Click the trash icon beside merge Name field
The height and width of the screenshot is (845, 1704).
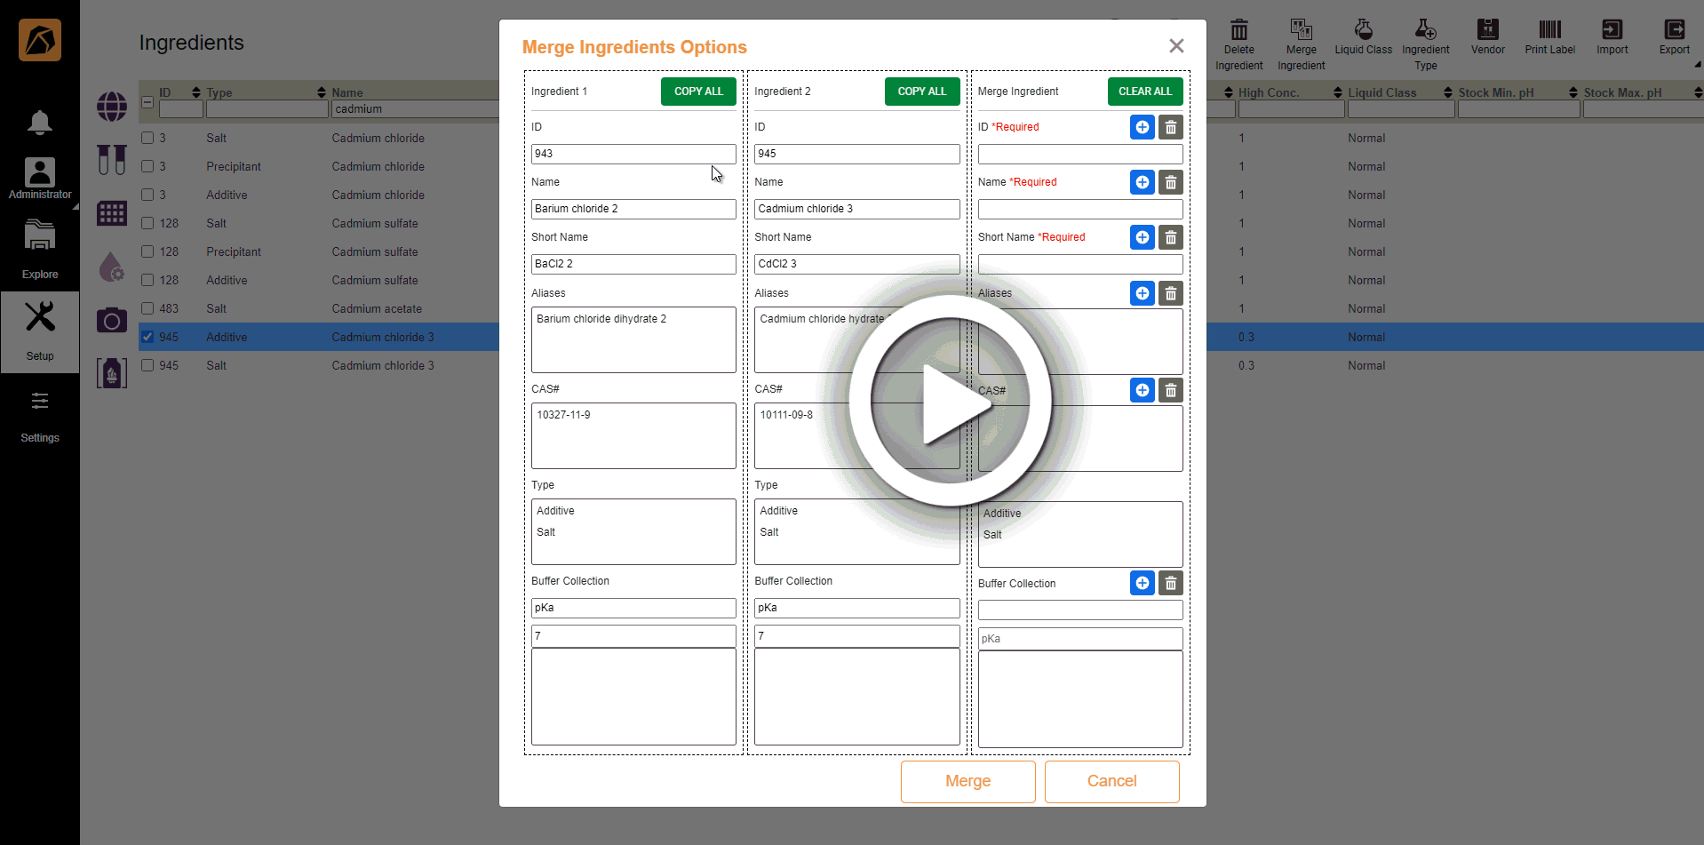[1170, 182]
